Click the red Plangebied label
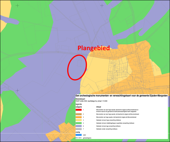The height and width of the screenshot is (142, 170). (x=94, y=48)
